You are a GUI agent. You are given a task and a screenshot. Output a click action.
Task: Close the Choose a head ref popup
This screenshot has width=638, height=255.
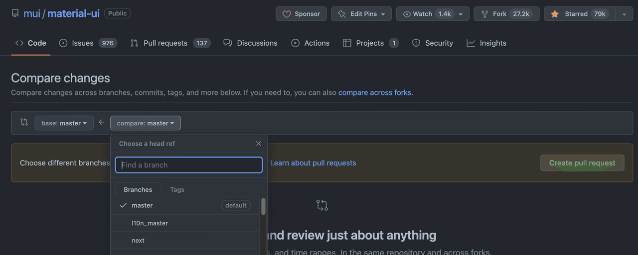click(x=258, y=144)
